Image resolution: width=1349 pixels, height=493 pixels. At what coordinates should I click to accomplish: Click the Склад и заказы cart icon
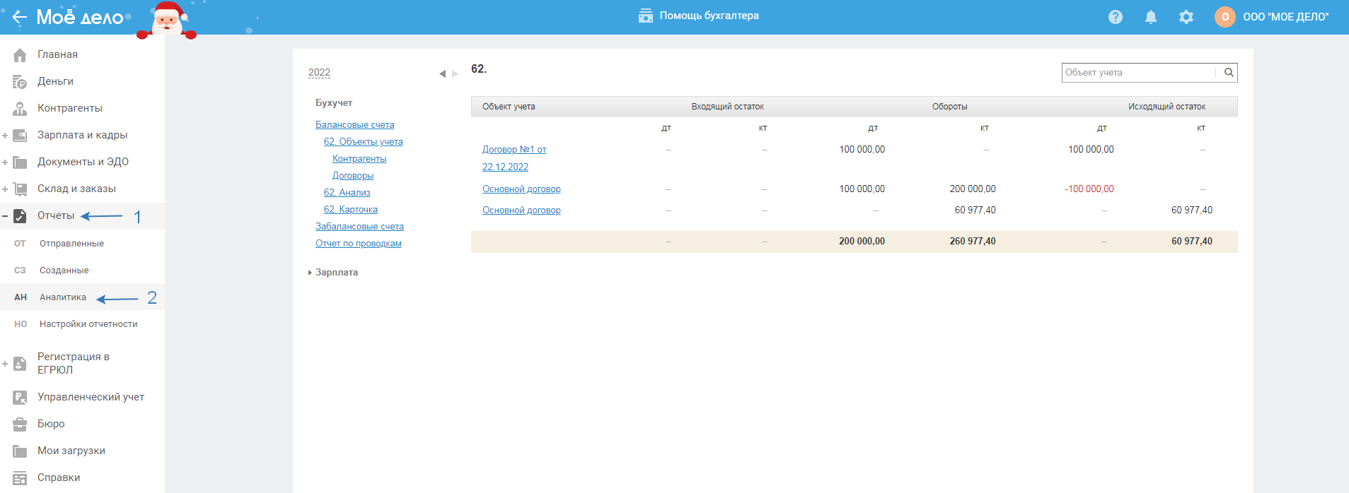(20, 189)
